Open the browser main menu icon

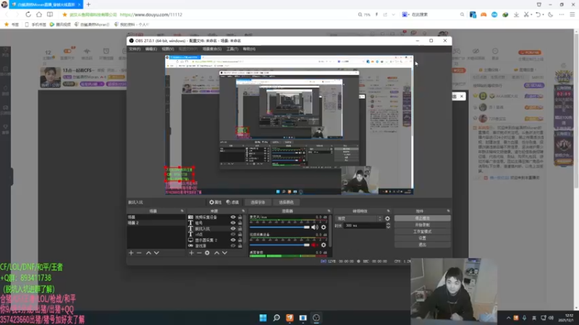572,14
